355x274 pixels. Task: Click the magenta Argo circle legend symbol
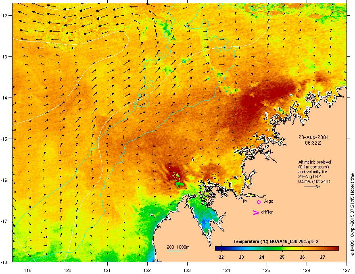click(x=259, y=202)
